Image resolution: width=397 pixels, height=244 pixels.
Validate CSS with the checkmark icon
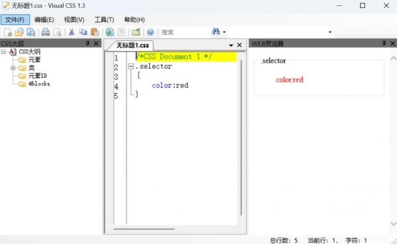tap(136, 32)
